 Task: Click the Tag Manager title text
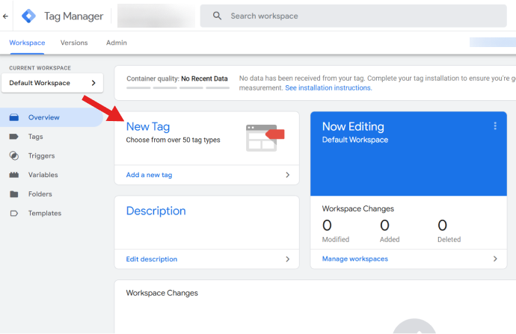coord(74,16)
